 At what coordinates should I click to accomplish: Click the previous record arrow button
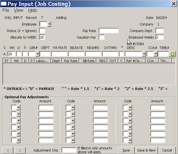tap(8, 150)
